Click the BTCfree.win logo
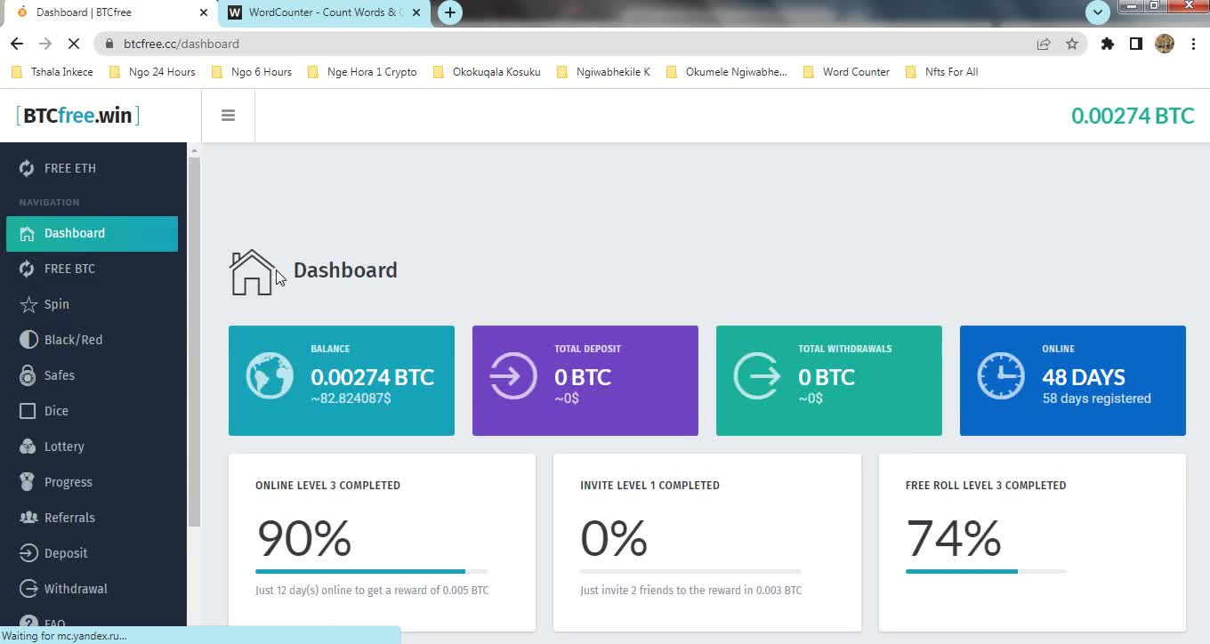1210x644 pixels. tap(77, 116)
